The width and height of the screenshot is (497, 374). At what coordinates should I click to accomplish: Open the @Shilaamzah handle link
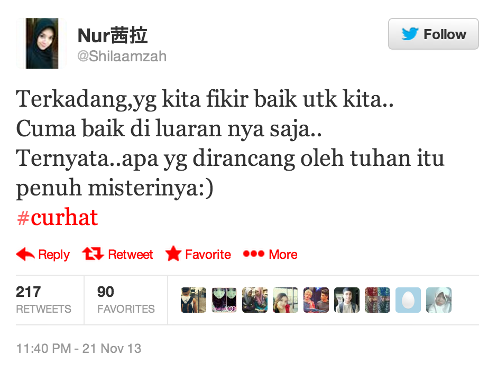pos(122,57)
